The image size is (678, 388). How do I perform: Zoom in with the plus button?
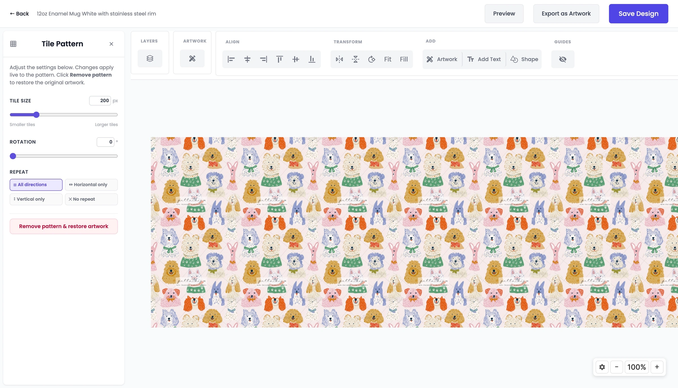(657, 367)
